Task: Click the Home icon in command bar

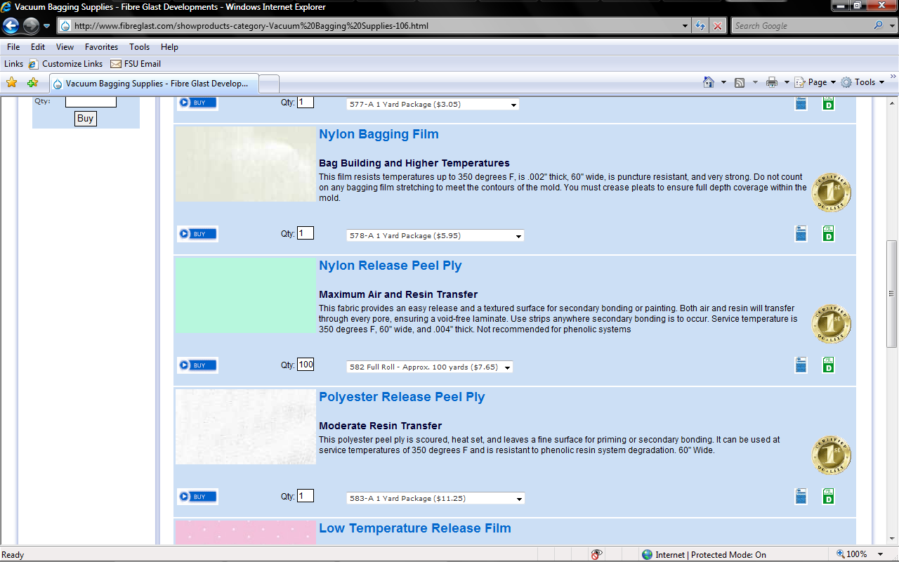Action: 709,82
